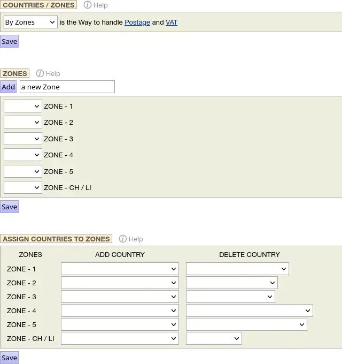The image size is (342, 364).
Task: Expand dropdown beside ZONE - 3 in Zones list
Action: click(22, 139)
